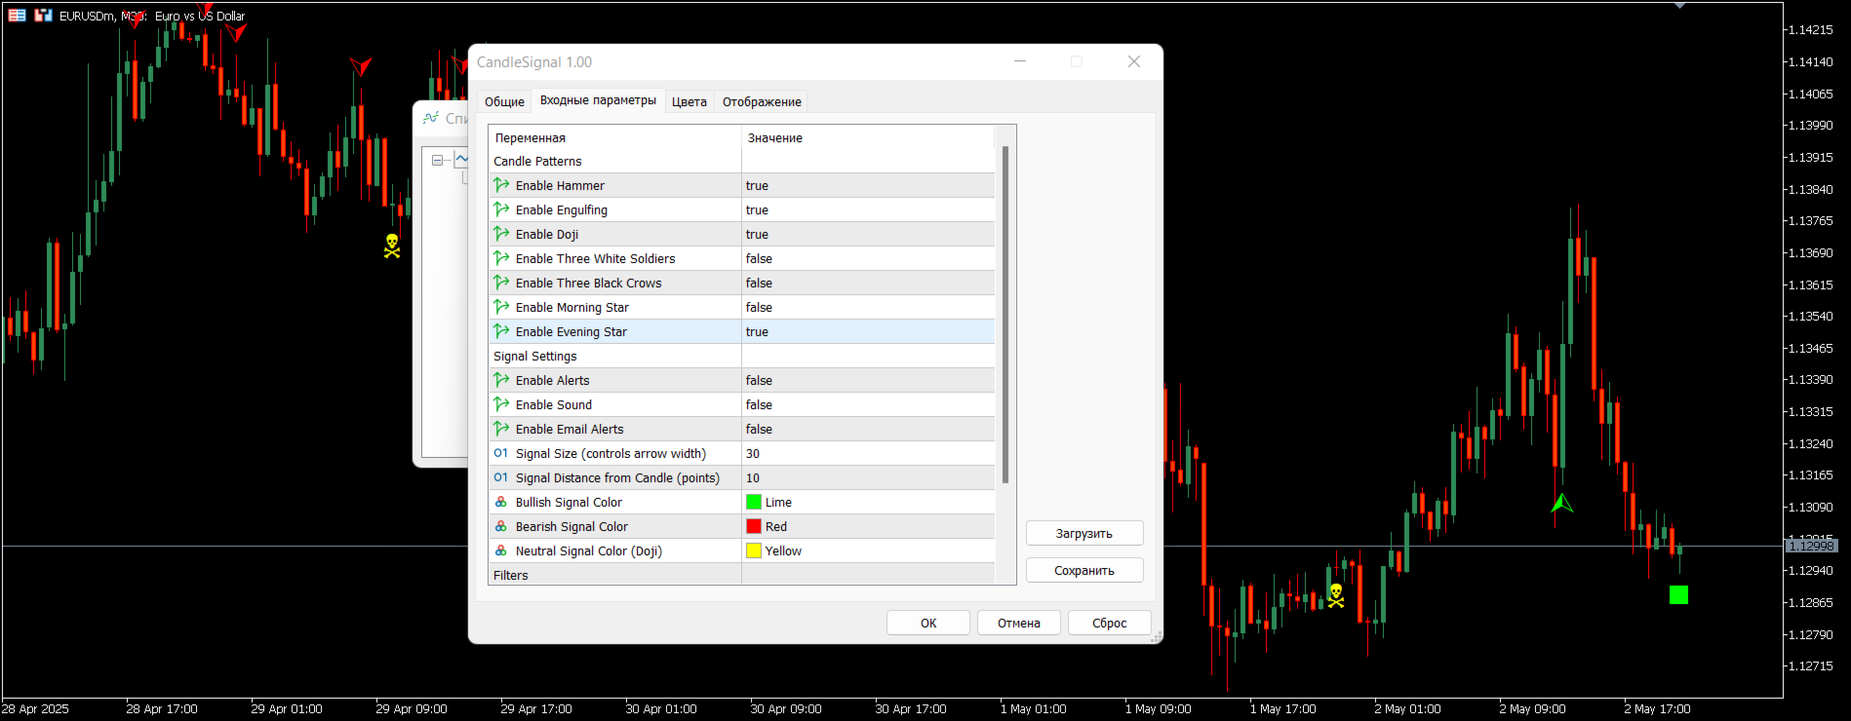Click the Filters group row
The image size is (1851, 721).
pyautogui.click(x=742, y=575)
